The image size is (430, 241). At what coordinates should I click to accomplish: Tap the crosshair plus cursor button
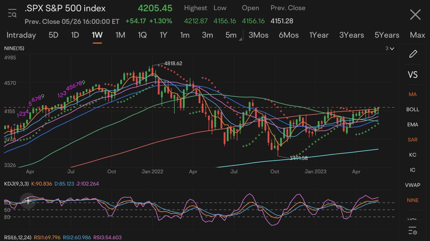[28, 201]
